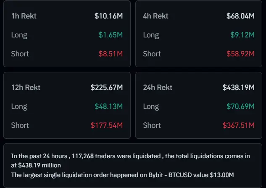Select the 1h total $10.16M value

tap(108, 16)
